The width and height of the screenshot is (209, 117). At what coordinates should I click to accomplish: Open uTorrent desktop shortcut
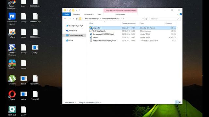point(12,80)
